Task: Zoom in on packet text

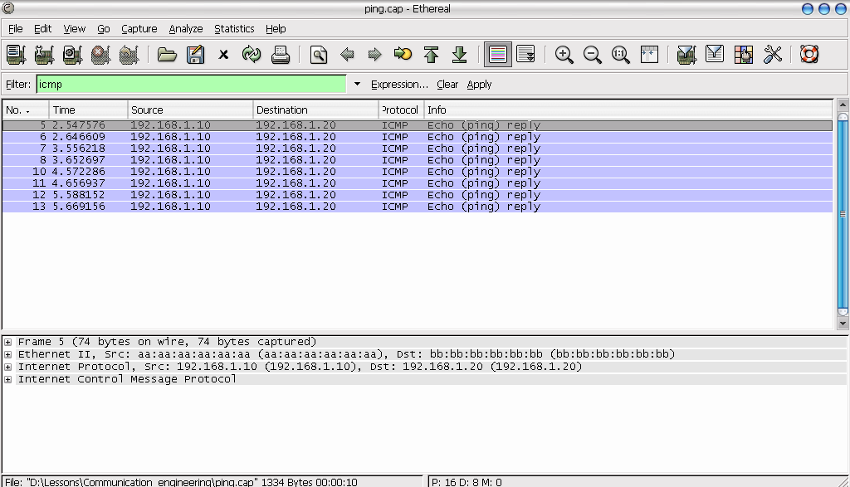Action: 564,54
